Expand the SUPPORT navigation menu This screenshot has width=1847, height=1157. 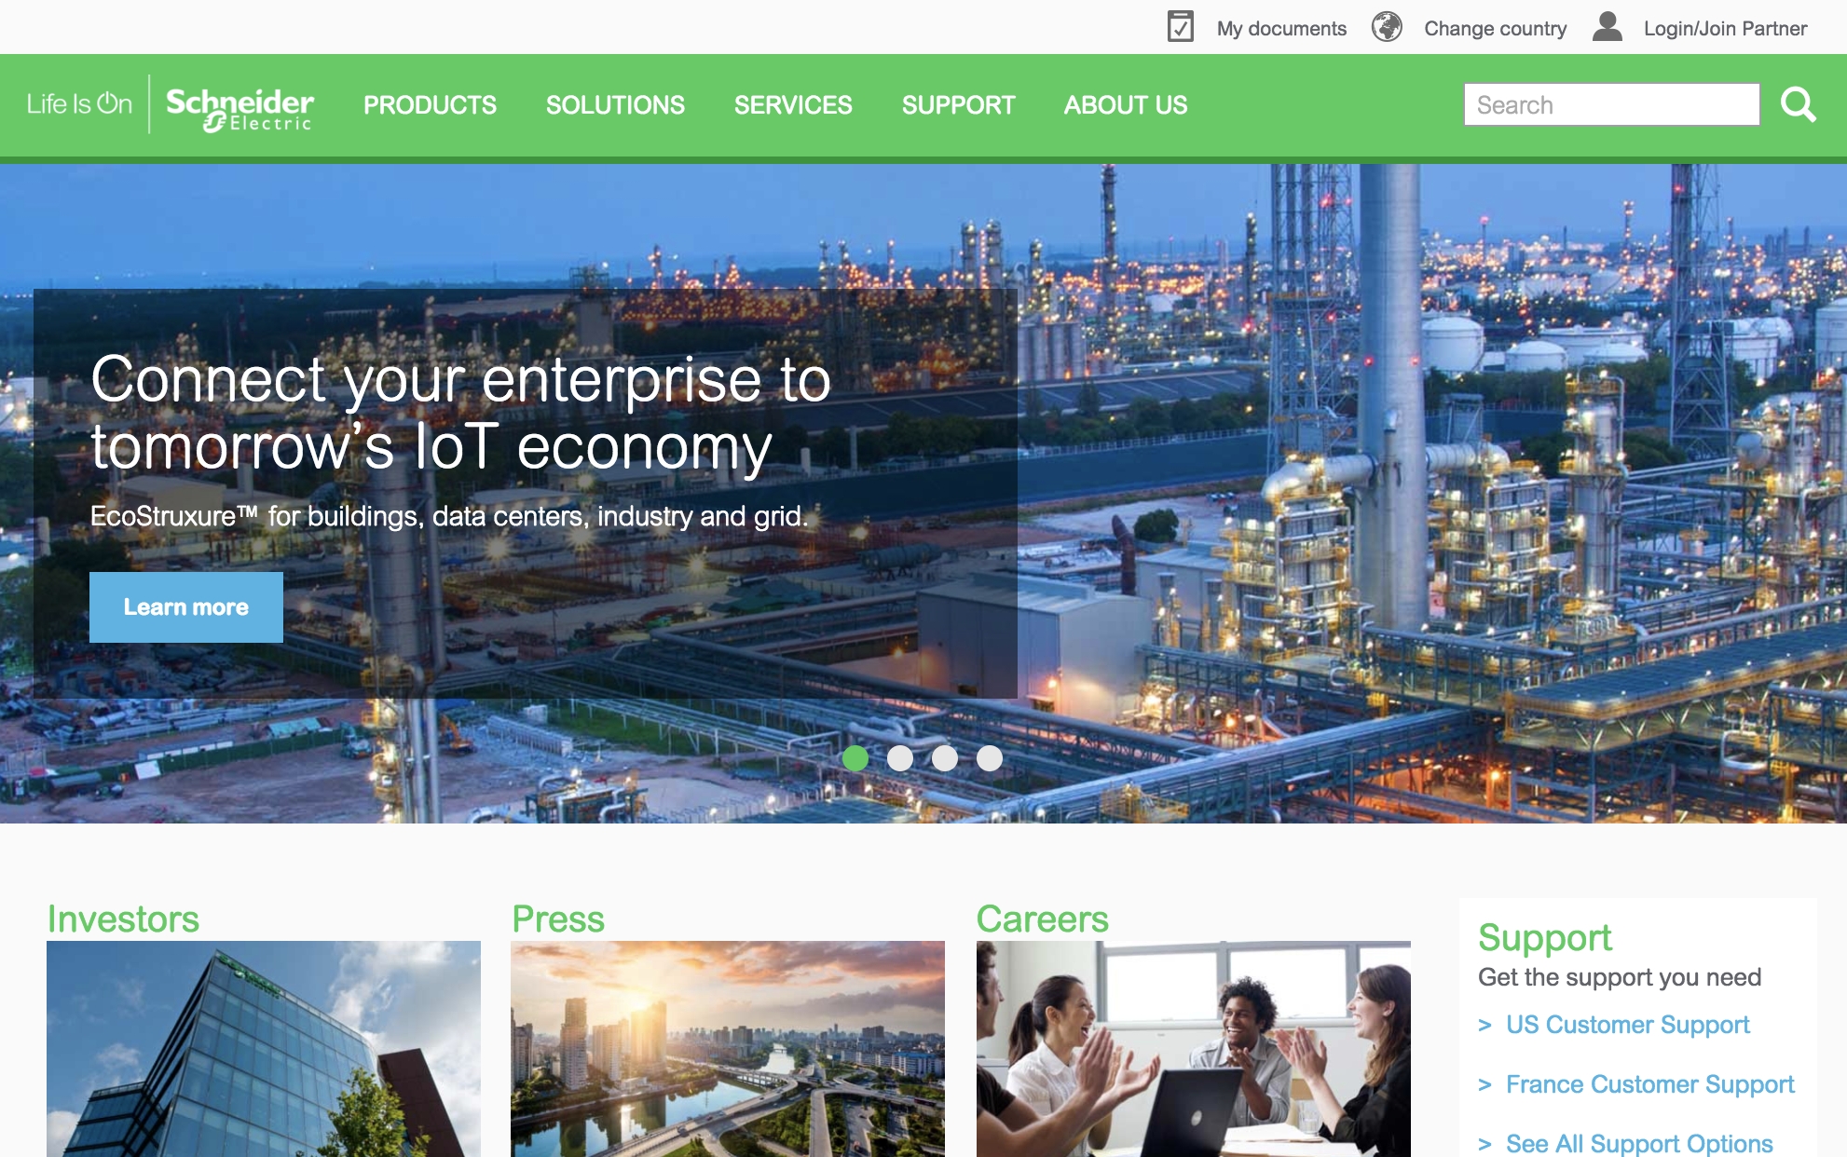pyautogui.click(x=958, y=105)
